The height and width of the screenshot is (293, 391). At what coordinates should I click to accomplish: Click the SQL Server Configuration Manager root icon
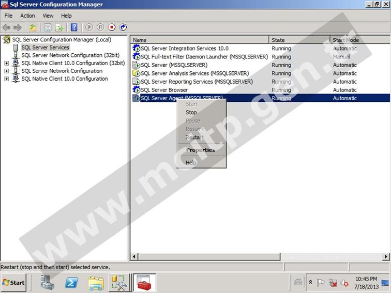[7, 39]
